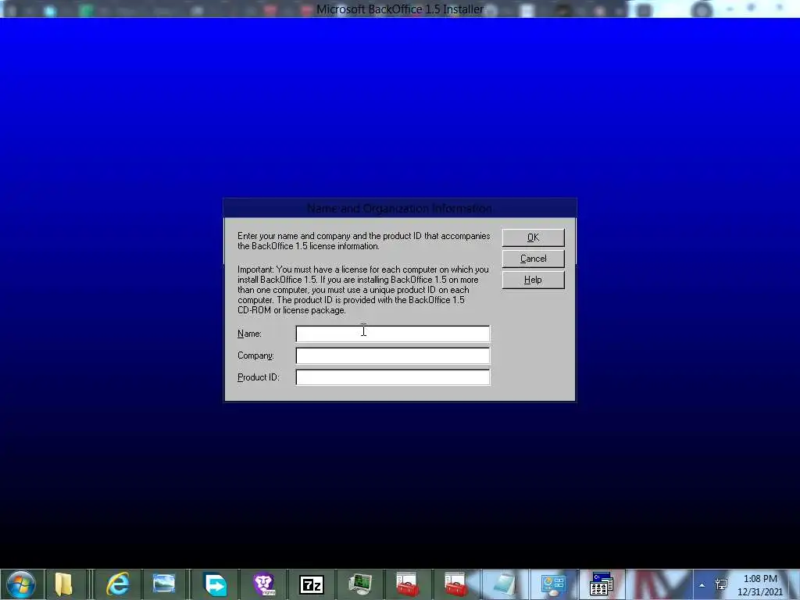Focus the Company input field
Screen dimensions: 800x600
(393, 355)
